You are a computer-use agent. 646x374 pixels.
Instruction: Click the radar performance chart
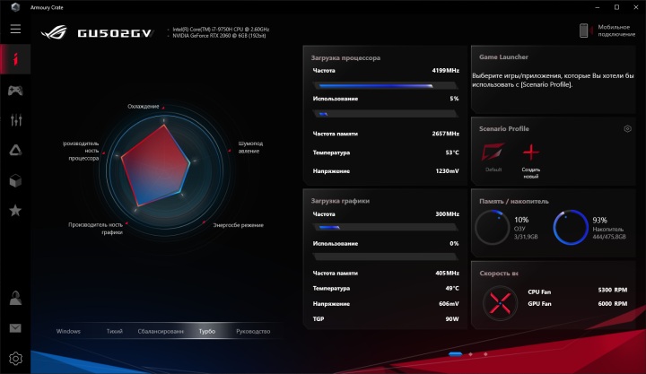[164, 170]
